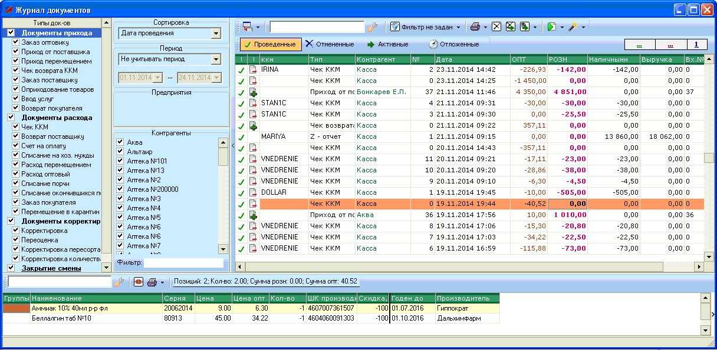Click the printer icon in the bottom toolbar
This screenshot has height=350, width=717.
coord(152,282)
